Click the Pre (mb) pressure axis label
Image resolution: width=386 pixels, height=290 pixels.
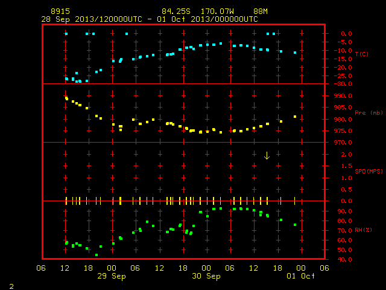(369, 113)
